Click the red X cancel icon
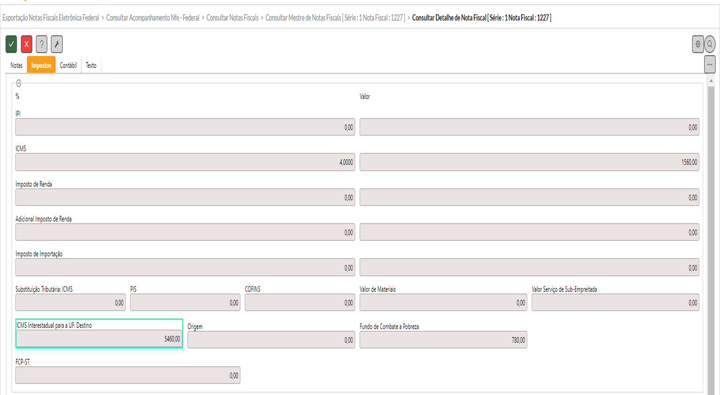This screenshot has width=720, height=395. 27,44
